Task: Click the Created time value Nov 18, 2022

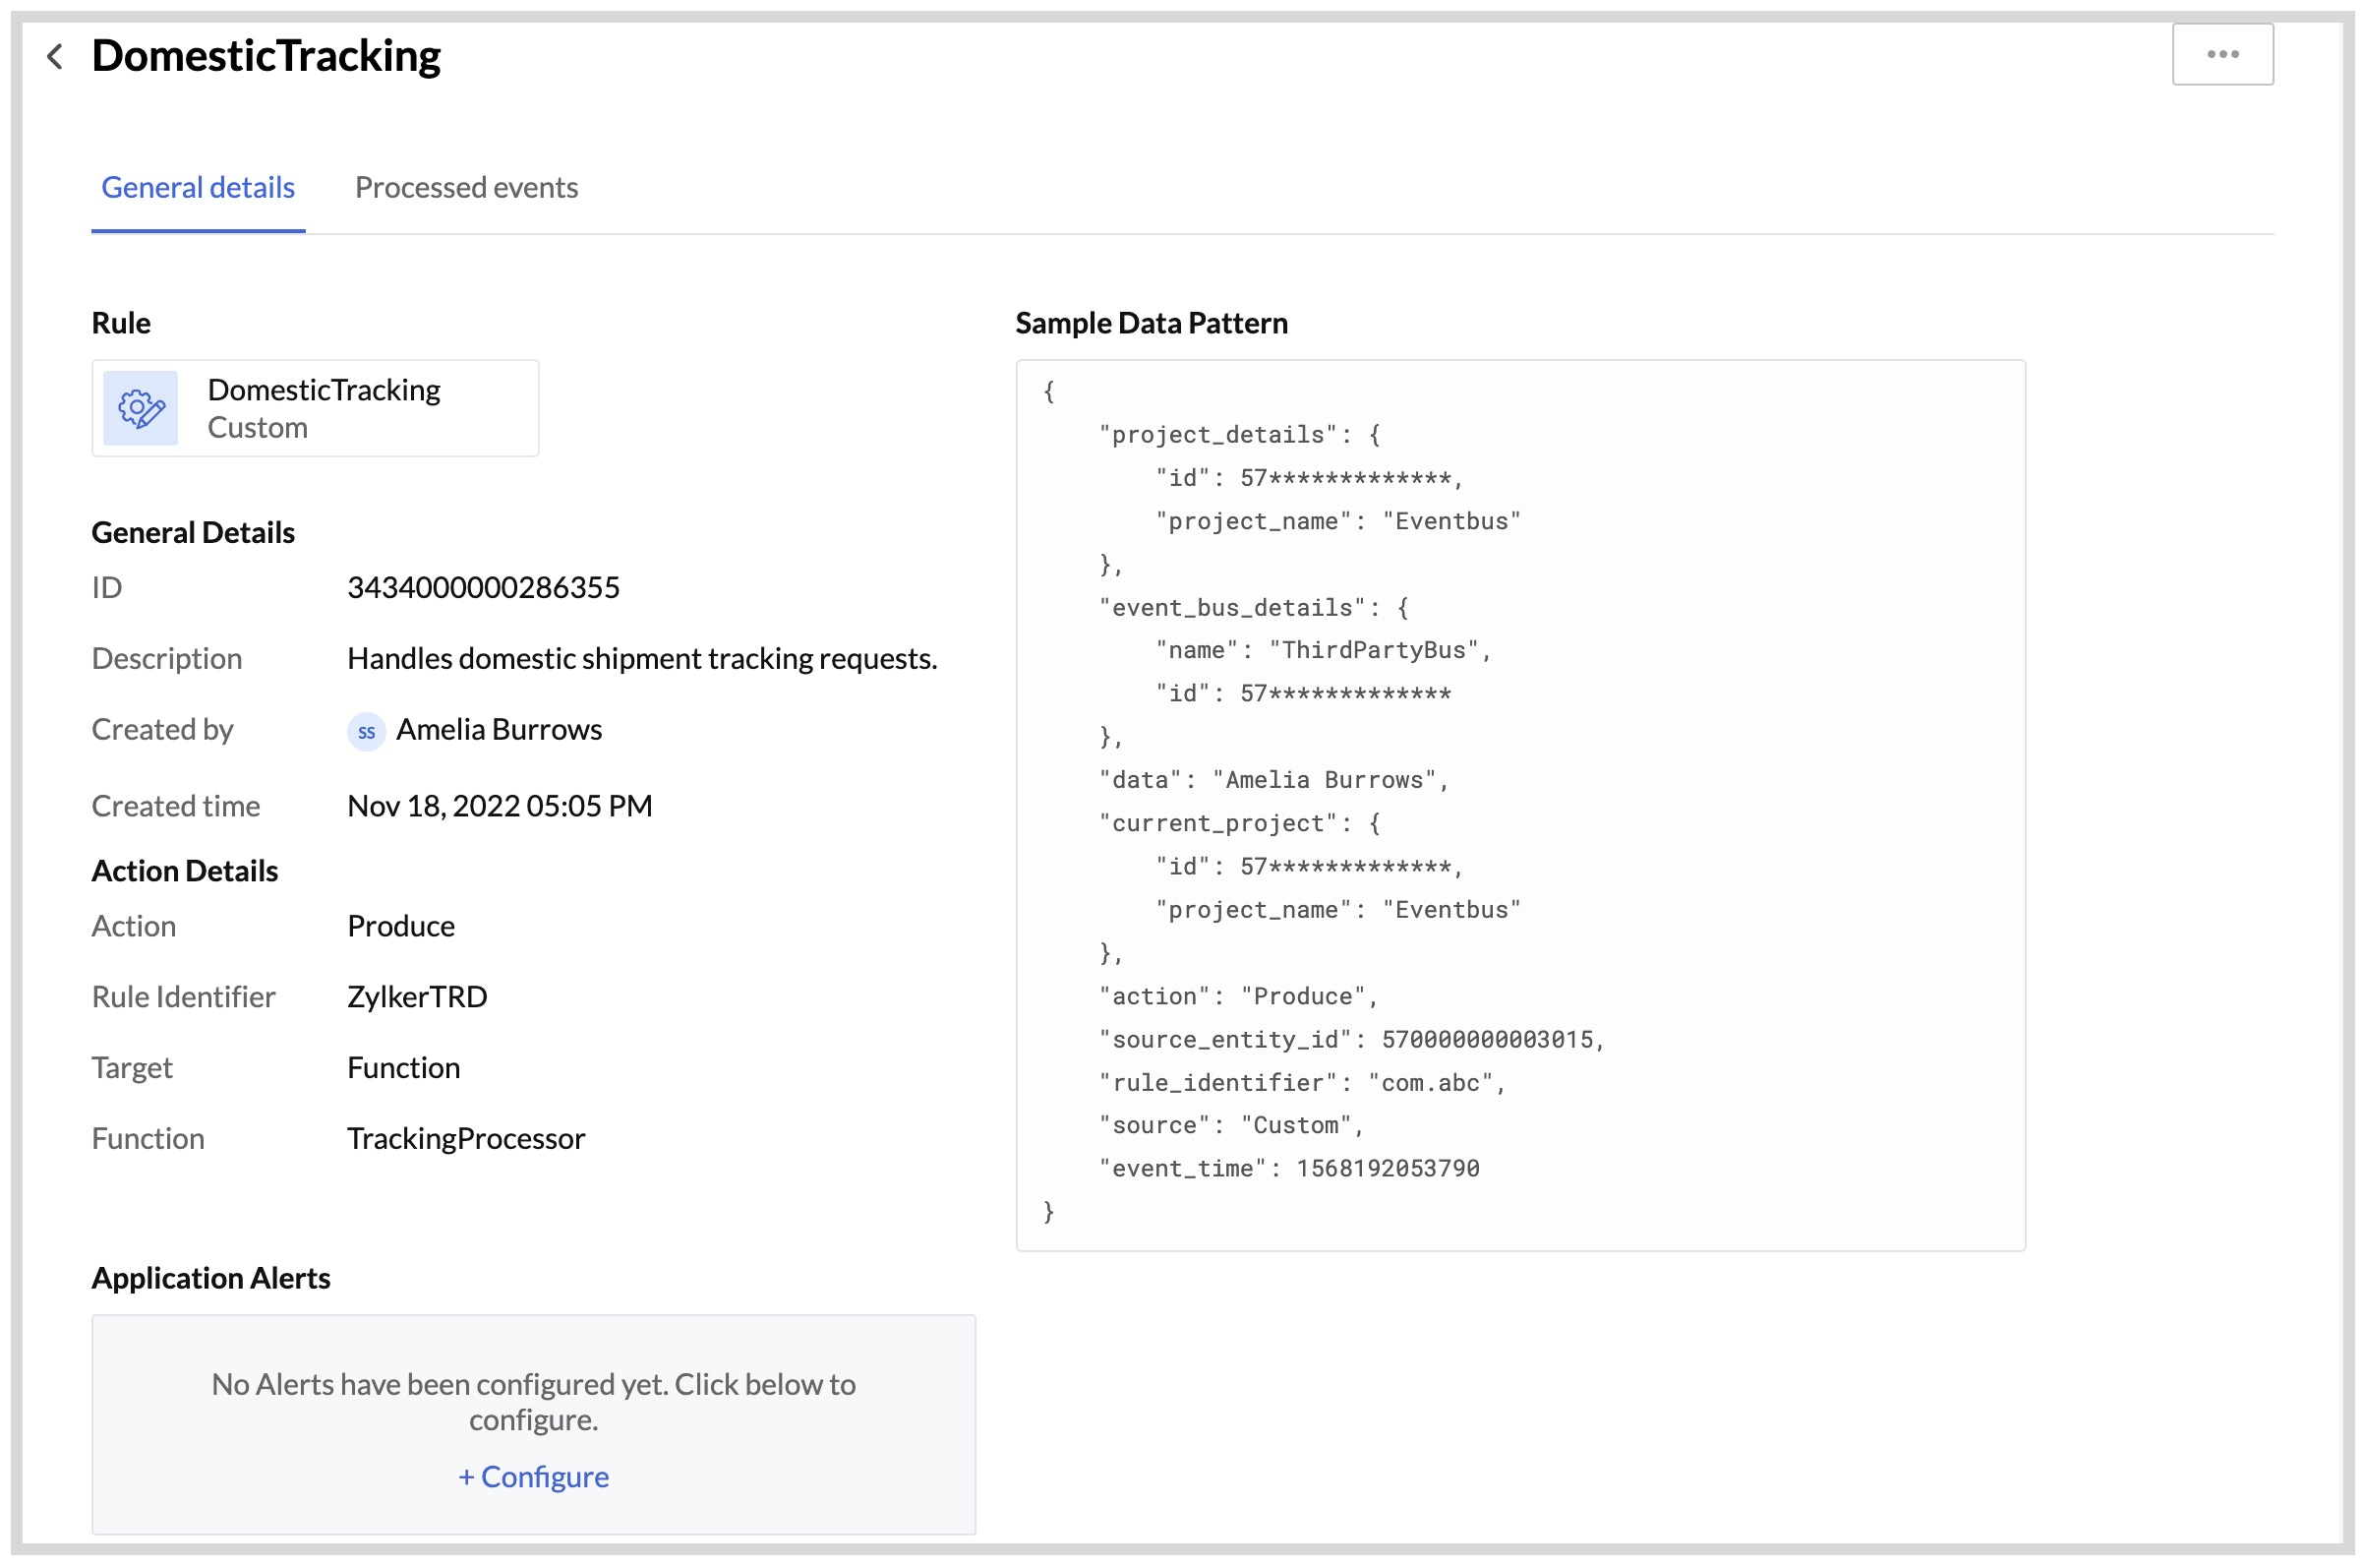Action: click(x=500, y=805)
